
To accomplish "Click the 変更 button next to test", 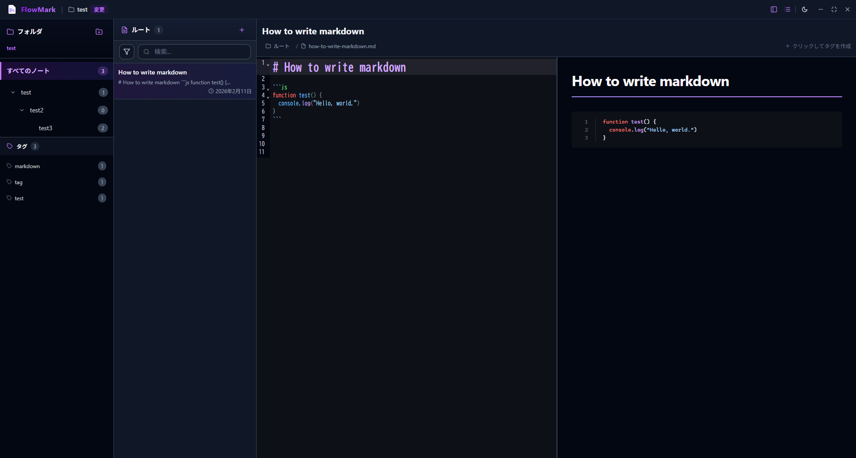I will pyautogui.click(x=98, y=9).
